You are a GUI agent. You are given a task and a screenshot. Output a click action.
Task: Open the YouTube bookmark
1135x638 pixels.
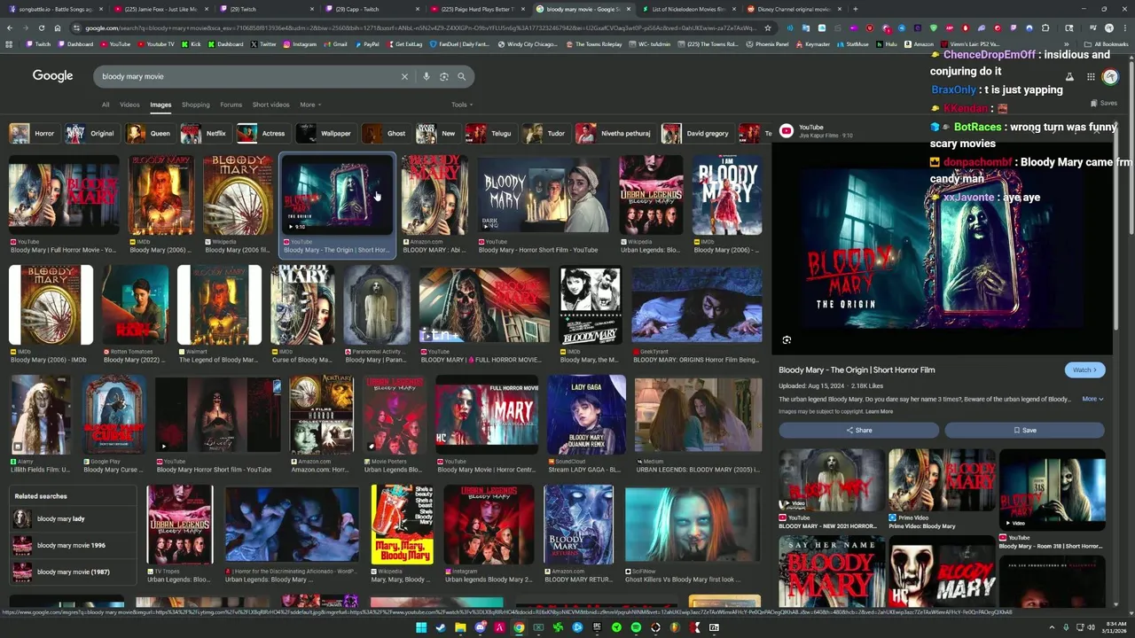114,43
